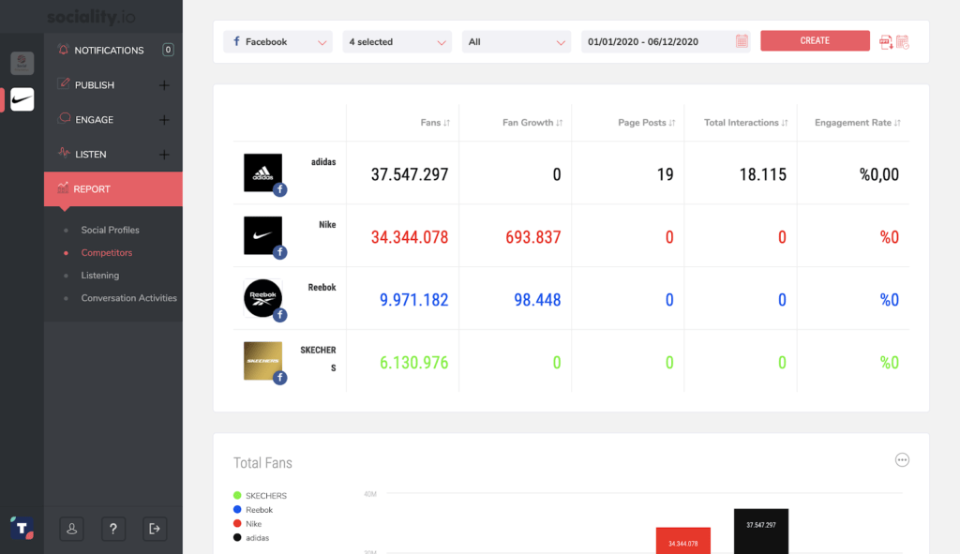This screenshot has width=960, height=554.
Task: Open the Facebook platform dropdown
Action: pos(277,41)
